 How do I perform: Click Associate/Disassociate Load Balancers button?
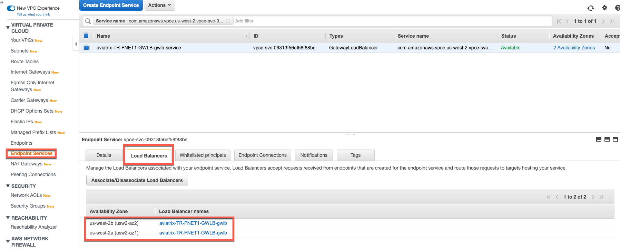pyautogui.click(x=137, y=180)
